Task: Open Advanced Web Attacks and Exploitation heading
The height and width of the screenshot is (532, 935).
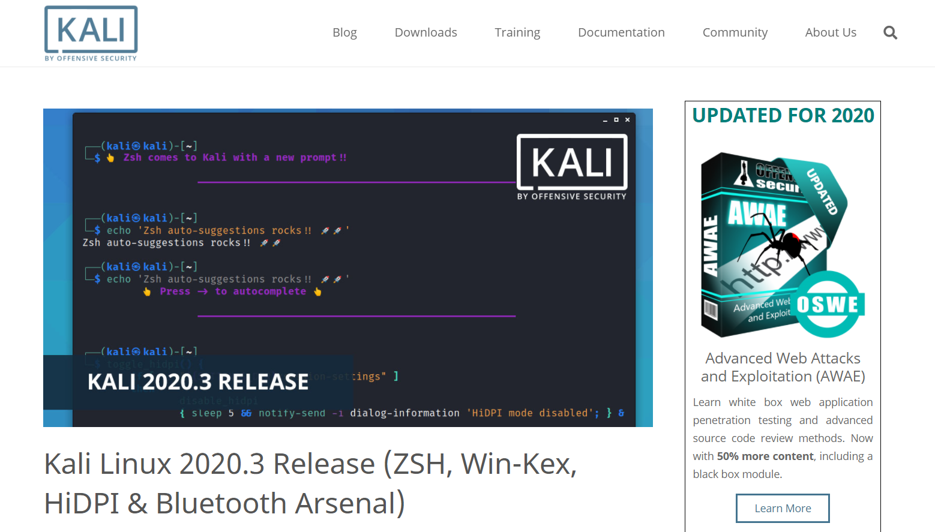Action: click(x=783, y=367)
